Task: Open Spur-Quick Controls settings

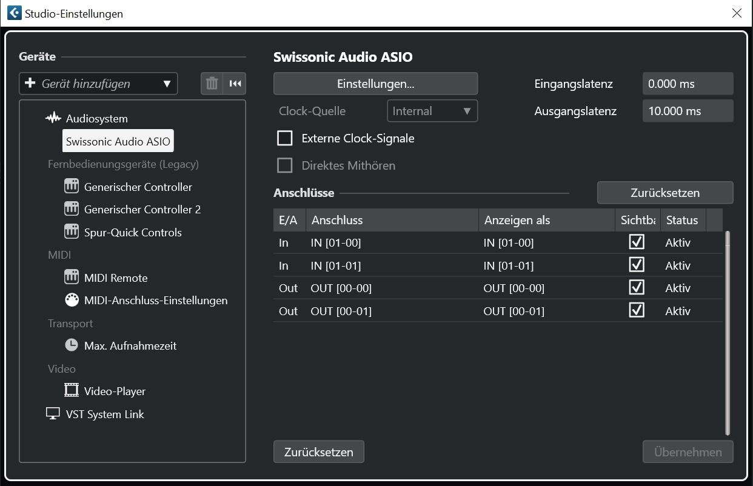Action: (x=133, y=232)
